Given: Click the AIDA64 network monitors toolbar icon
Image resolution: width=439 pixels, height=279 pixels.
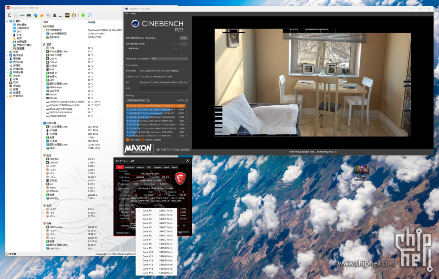Looking at the screenshot, I should [x=35, y=15].
